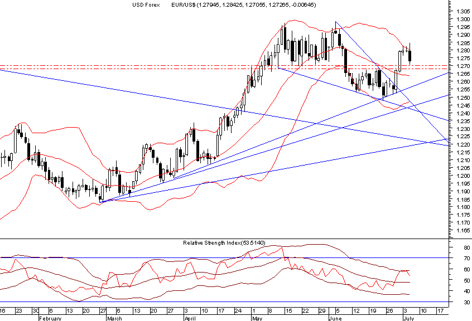The width and height of the screenshot is (472, 321).
Task: Click the 'USD Forex' chart title
Action: click(146, 5)
